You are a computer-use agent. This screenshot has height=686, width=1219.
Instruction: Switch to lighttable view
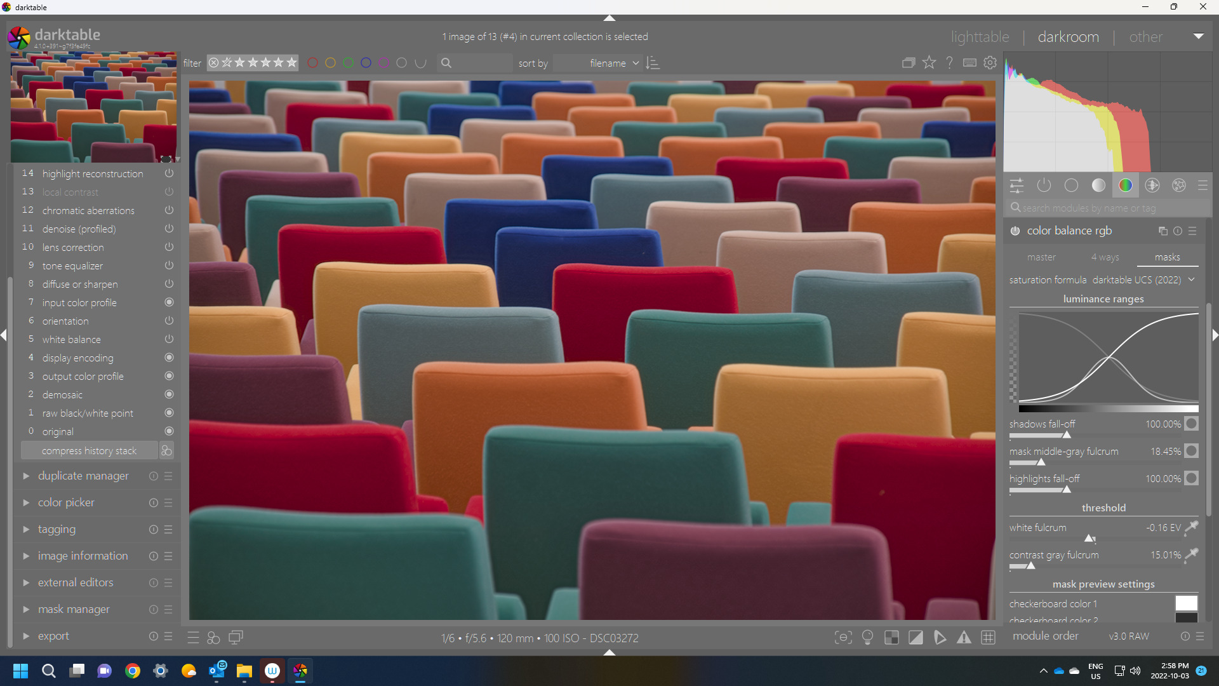980,37
